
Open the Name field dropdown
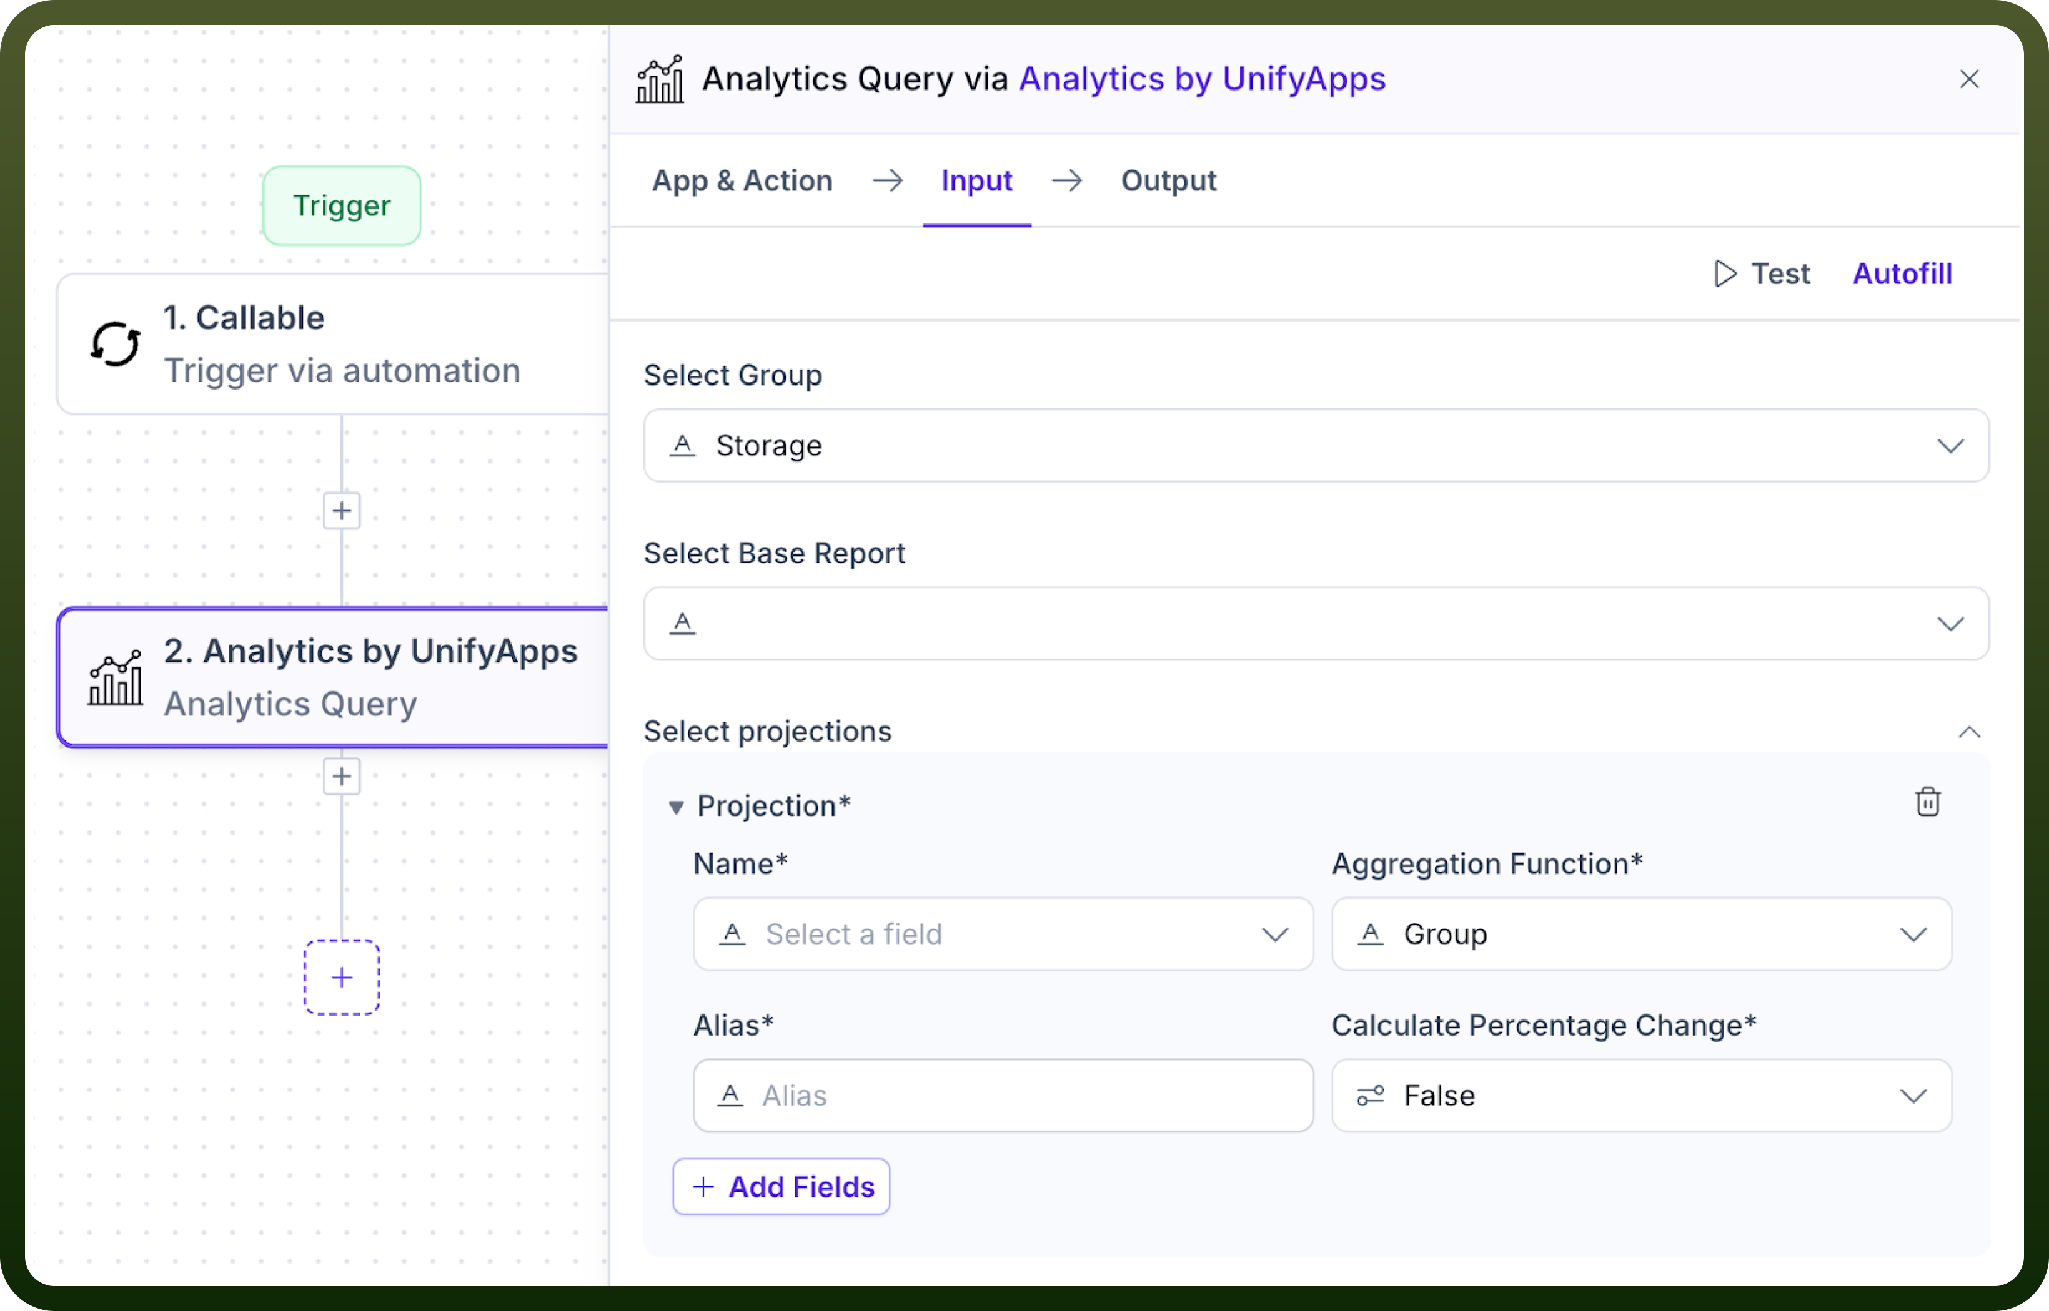click(x=1003, y=934)
